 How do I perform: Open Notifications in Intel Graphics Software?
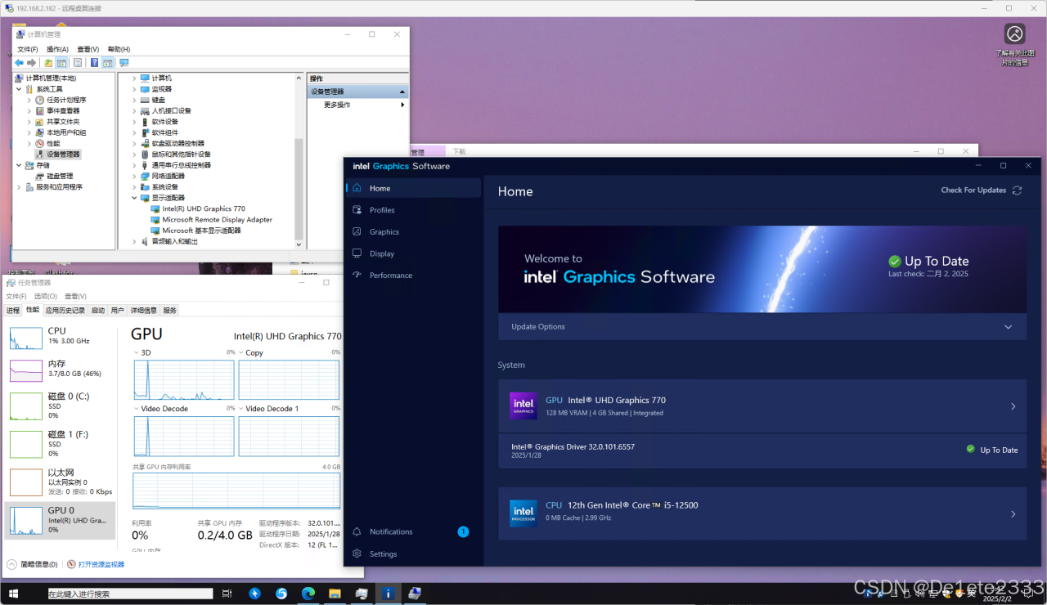[390, 531]
